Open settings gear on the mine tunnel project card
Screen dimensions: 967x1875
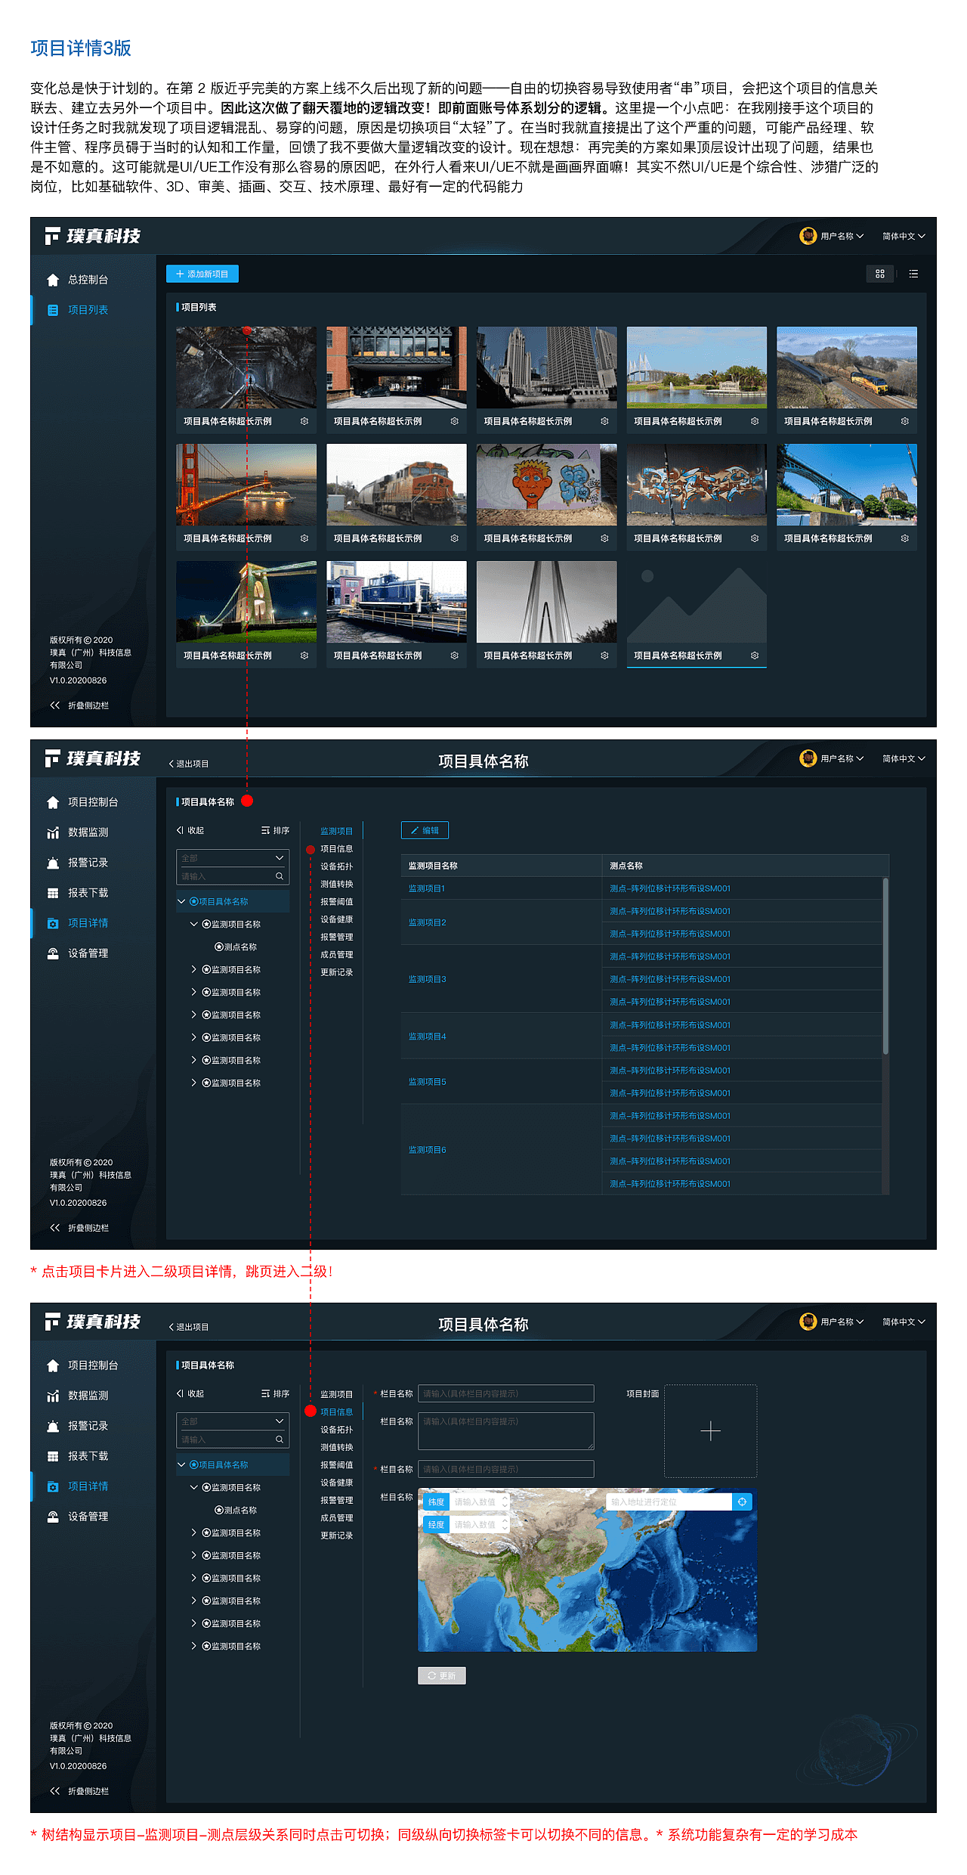pyautogui.click(x=304, y=421)
